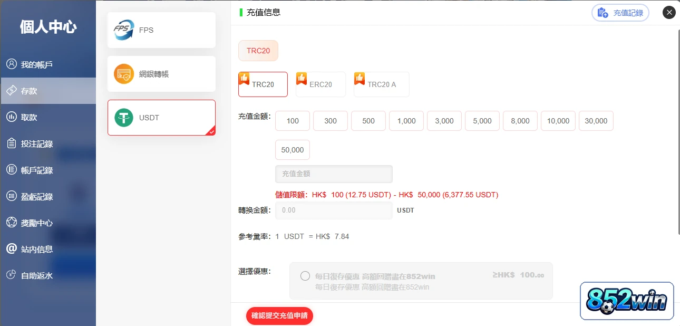Select recharge amount 300
The height and width of the screenshot is (326, 680).
click(x=331, y=121)
